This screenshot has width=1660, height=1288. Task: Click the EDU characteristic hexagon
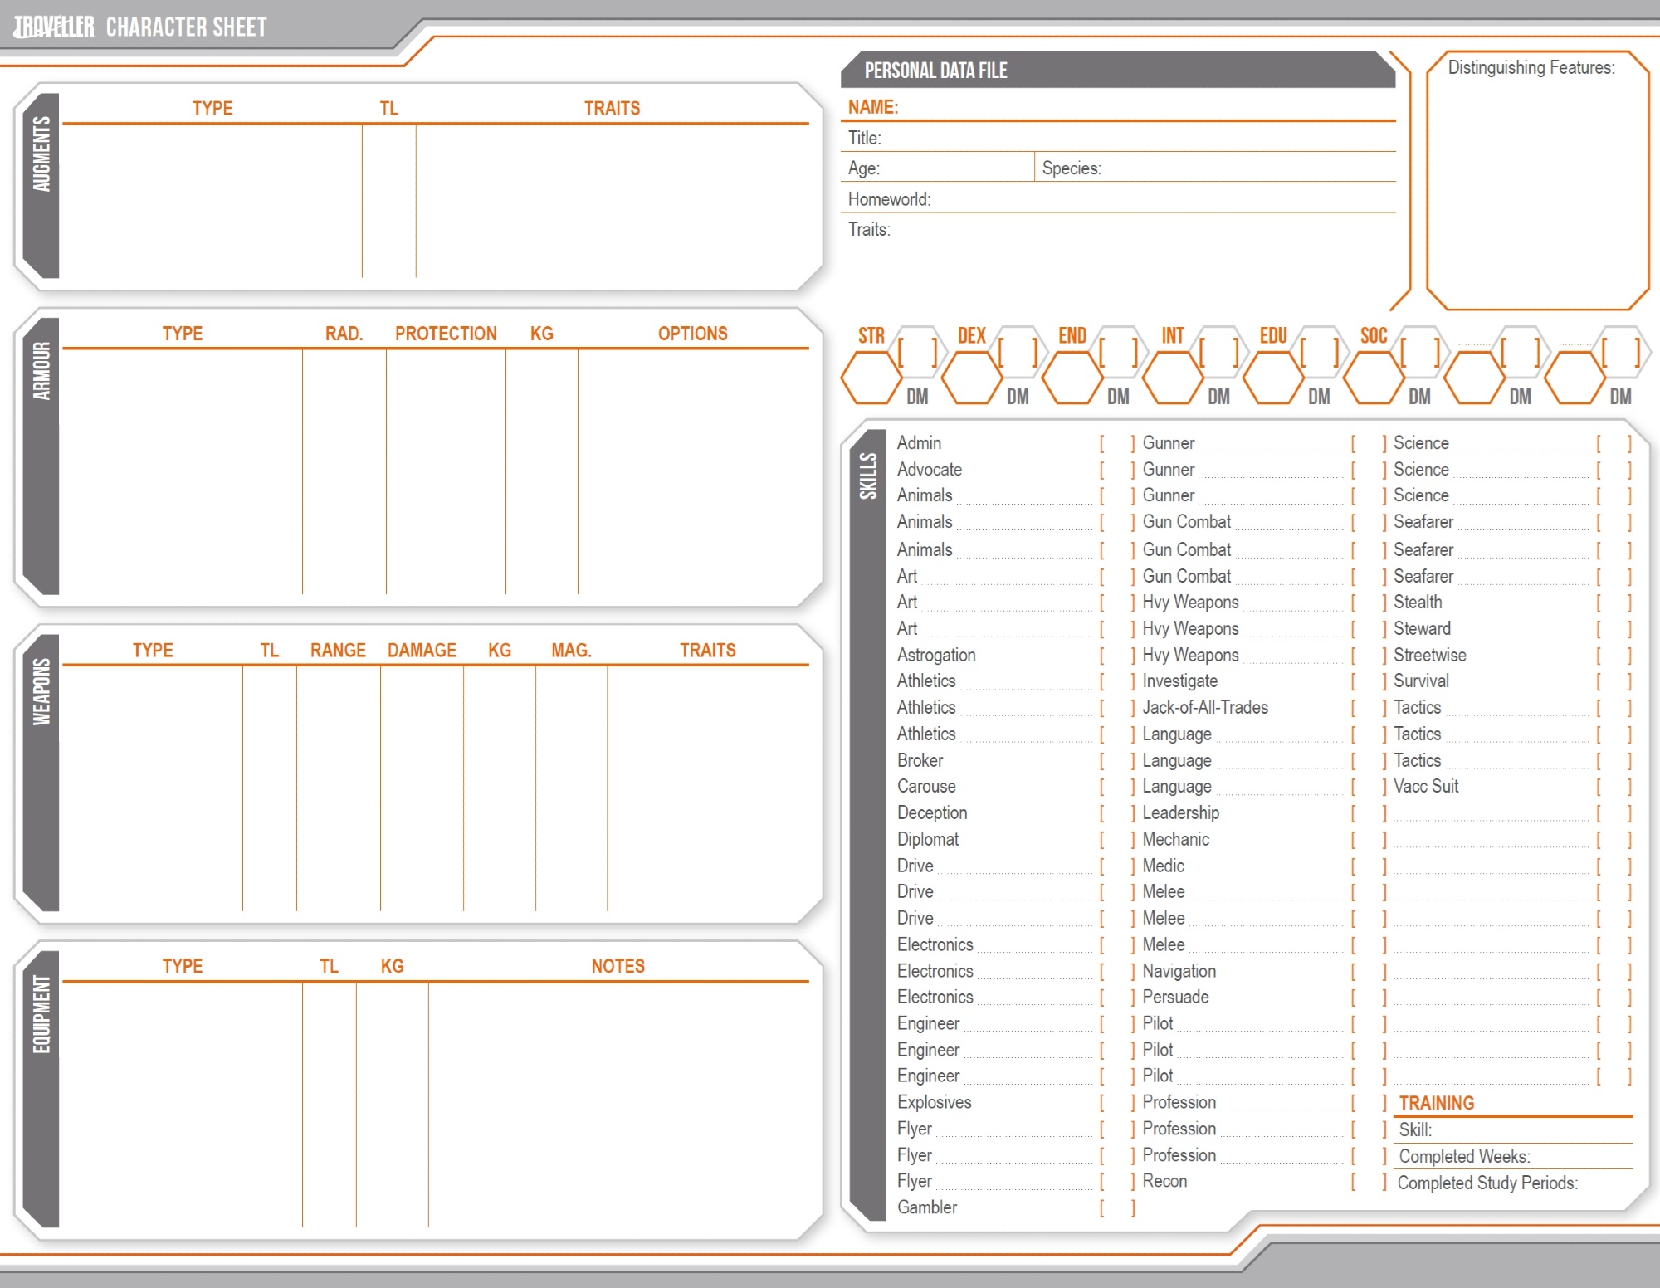pyautogui.click(x=1272, y=378)
